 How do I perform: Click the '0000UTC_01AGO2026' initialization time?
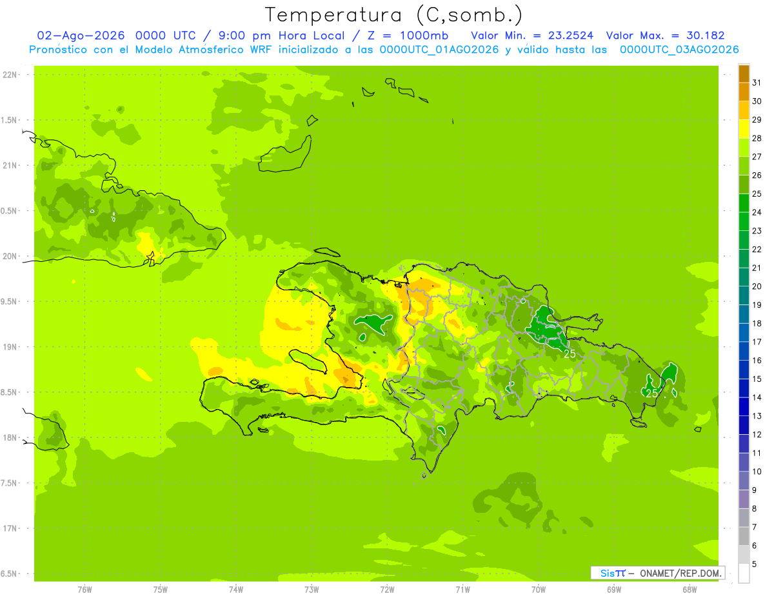pos(439,50)
